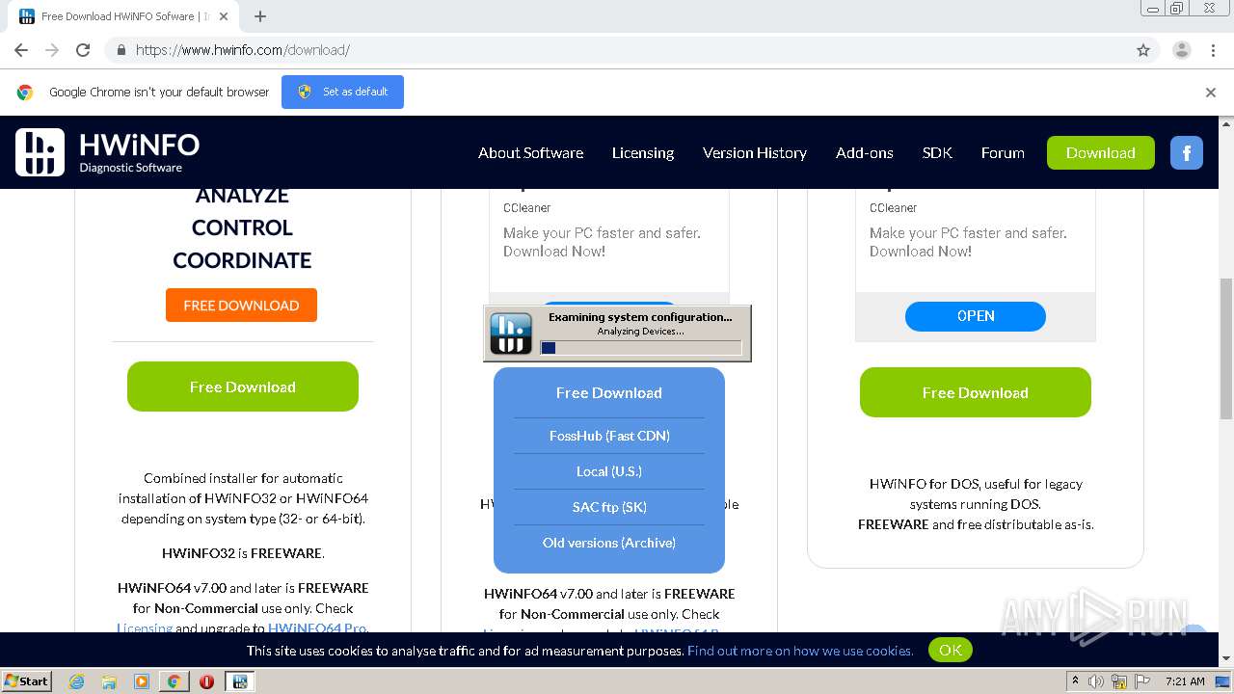1234x694 pixels.
Task: Show hidden system tray icons
Action: coord(1076,681)
